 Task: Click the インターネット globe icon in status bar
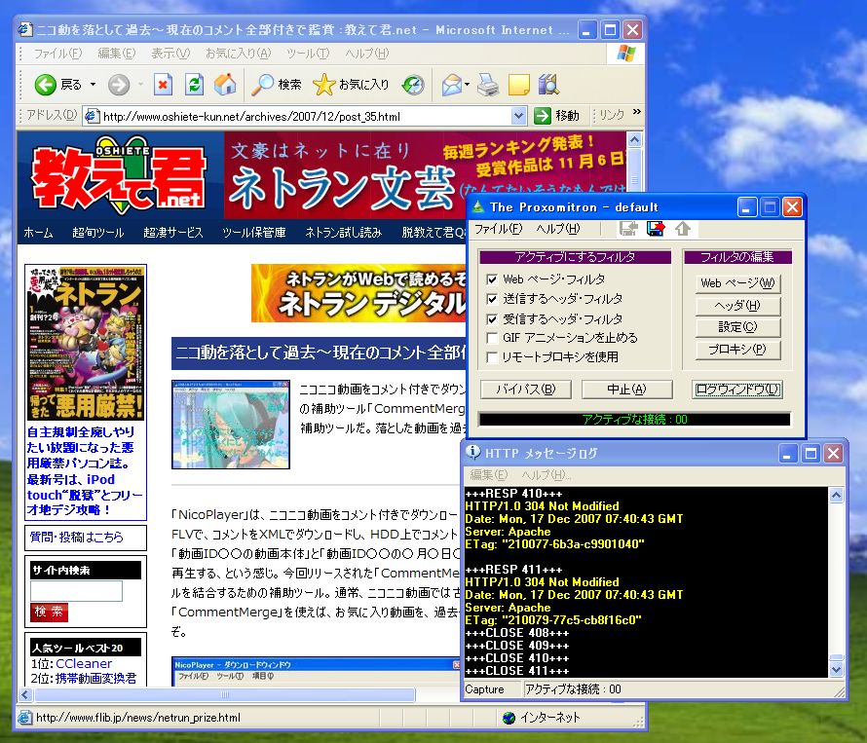(509, 718)
